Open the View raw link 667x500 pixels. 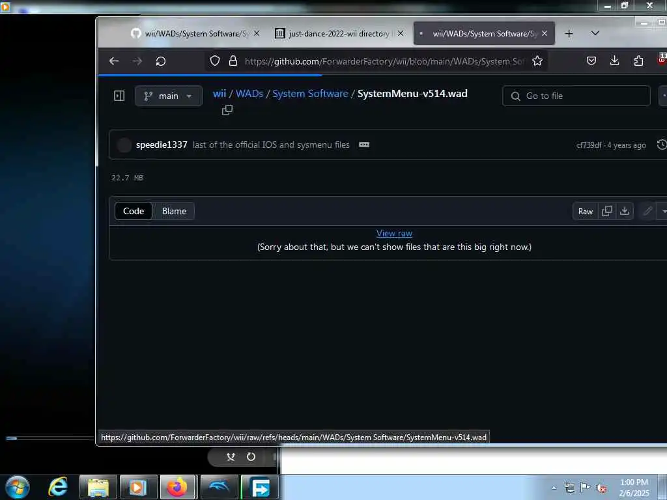point(394,233)
